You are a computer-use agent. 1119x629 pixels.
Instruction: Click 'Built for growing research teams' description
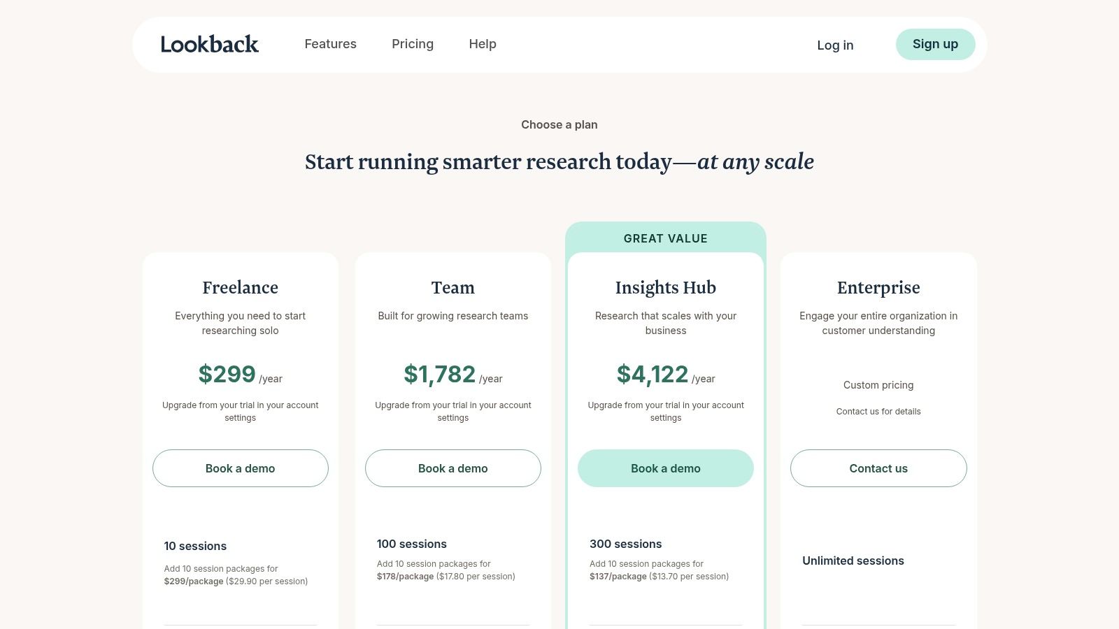pos(453,316)
